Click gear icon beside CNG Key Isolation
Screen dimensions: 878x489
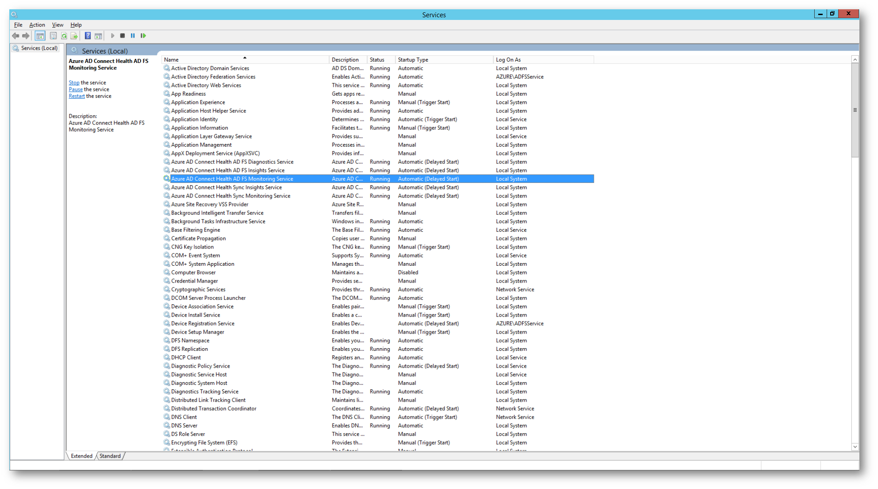coord(166,247)
